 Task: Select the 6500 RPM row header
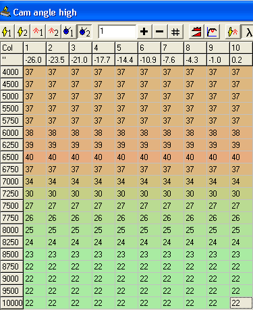click(11, 157)
